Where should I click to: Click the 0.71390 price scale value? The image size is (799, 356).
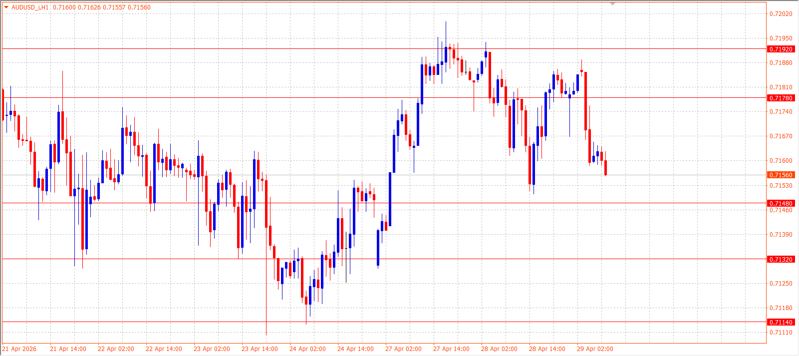coord(781,234)
